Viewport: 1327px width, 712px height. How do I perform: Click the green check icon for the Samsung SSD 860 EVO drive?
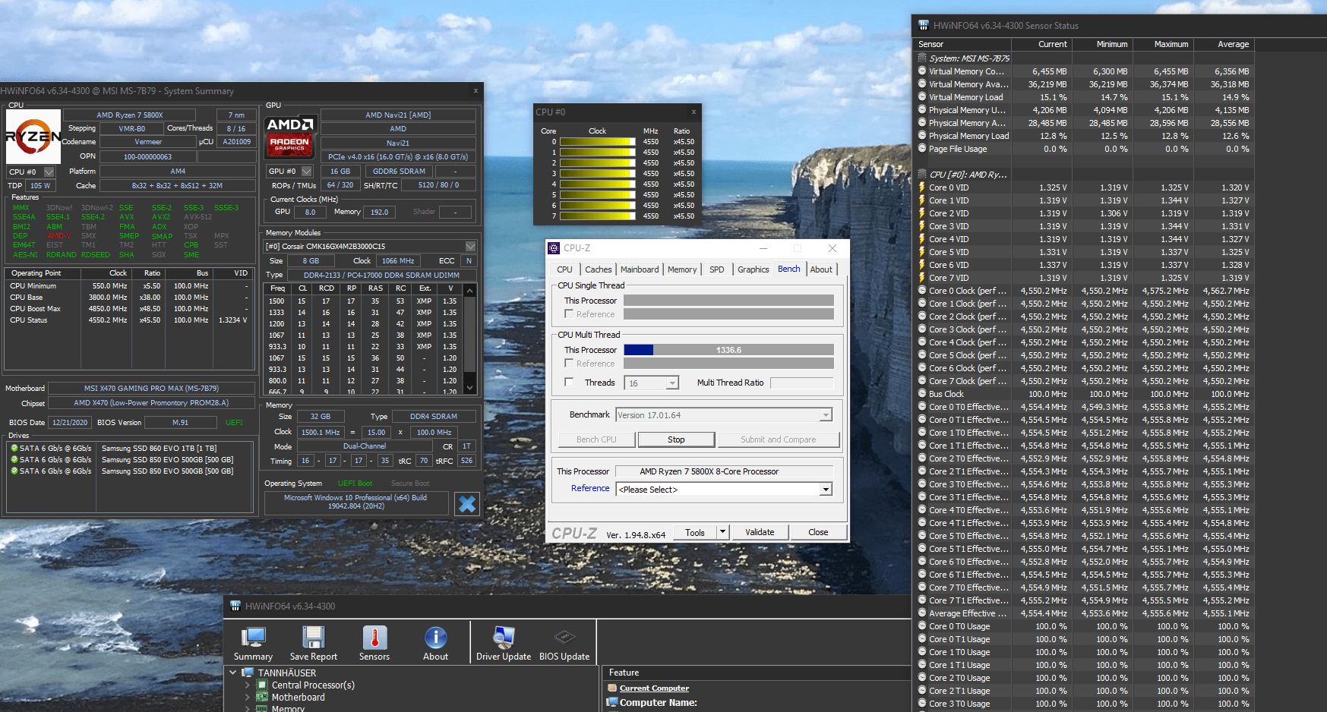pos(14,449)
